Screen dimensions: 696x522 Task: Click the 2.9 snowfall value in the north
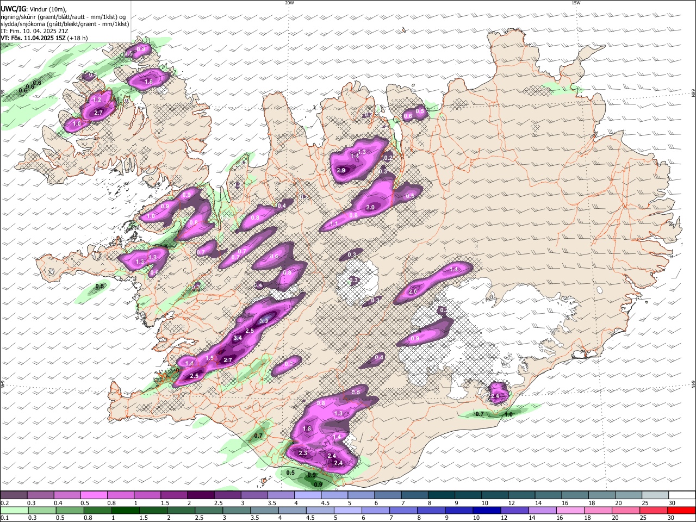coord(341,171)
